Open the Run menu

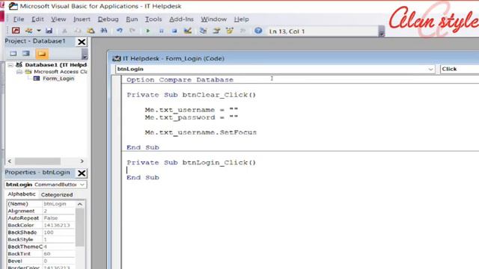(132, 19)
